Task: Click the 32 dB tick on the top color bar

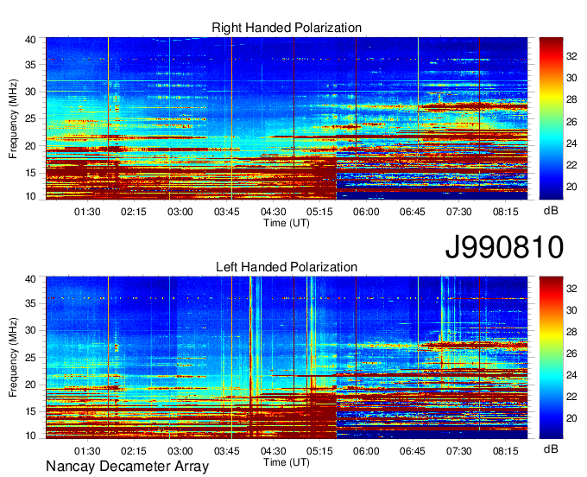Action: coord(571,56)
